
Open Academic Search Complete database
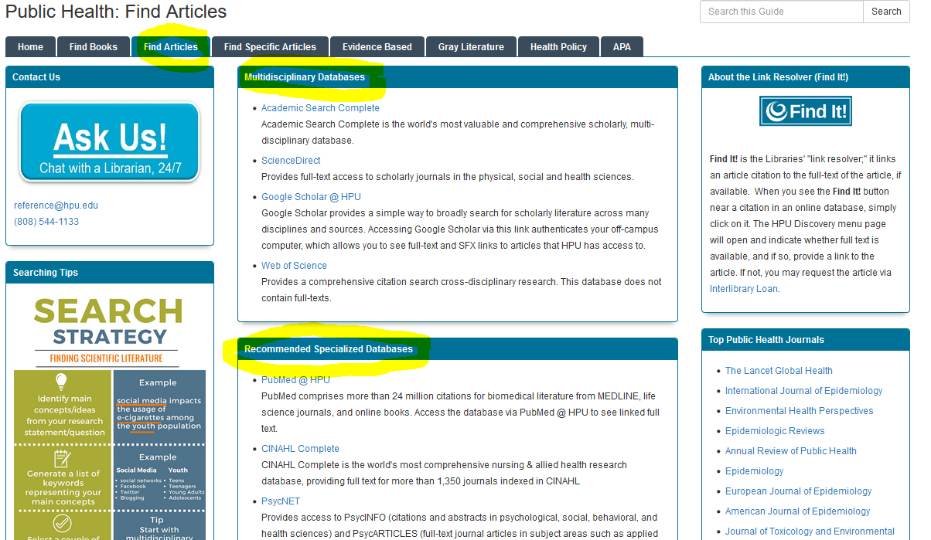pos(320,108)
